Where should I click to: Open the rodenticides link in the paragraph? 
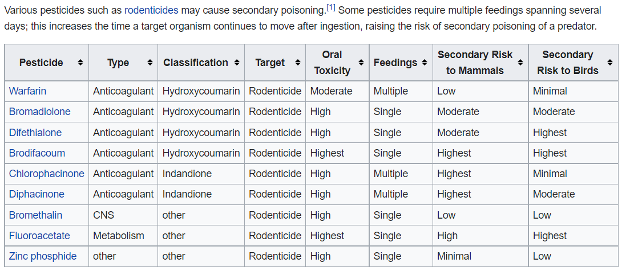click(151, 10)
